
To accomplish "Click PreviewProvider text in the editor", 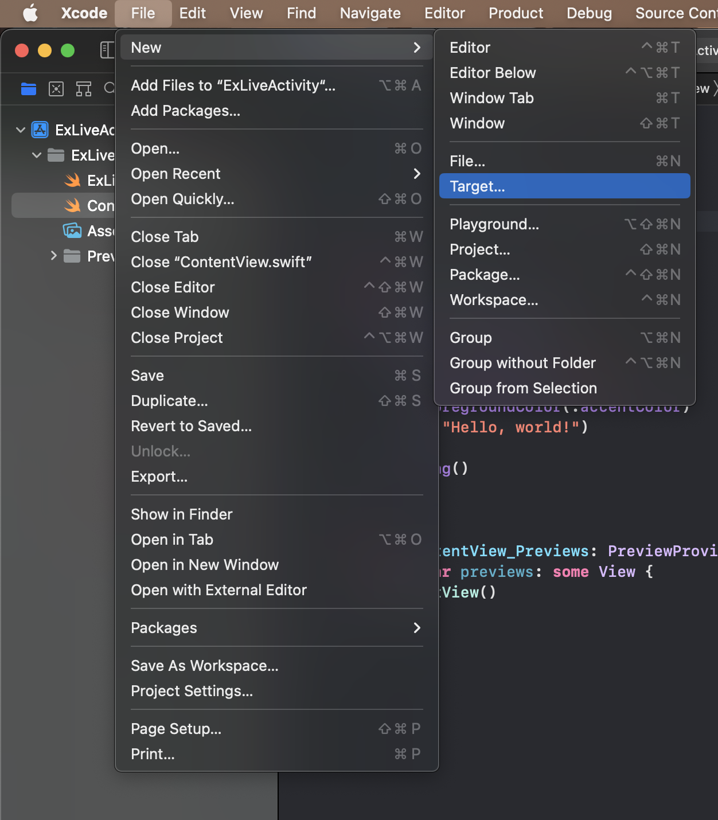I will click(x=663, y=551).
